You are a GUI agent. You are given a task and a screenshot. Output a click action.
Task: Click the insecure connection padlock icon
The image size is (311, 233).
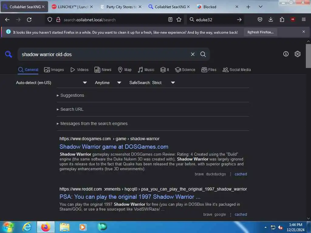[58, 19]
